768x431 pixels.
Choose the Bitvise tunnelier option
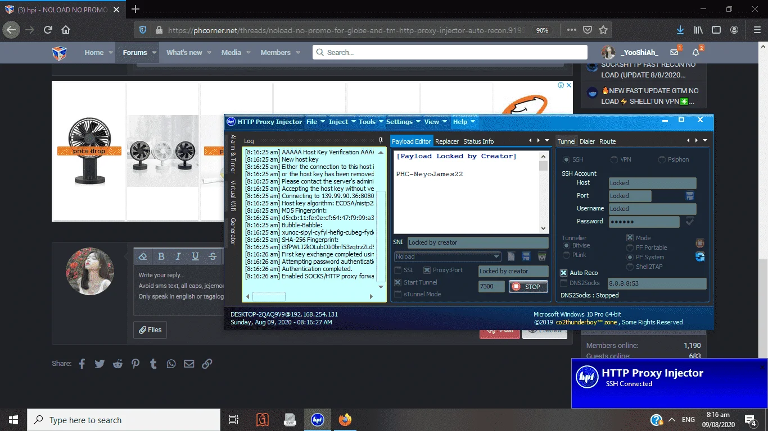coord(566,246)
